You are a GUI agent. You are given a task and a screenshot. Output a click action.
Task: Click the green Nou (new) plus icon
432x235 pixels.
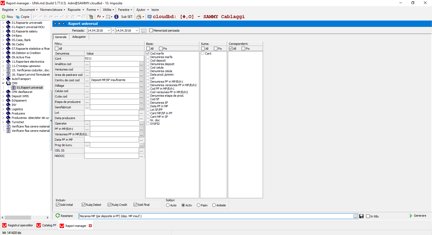[4, 17]
